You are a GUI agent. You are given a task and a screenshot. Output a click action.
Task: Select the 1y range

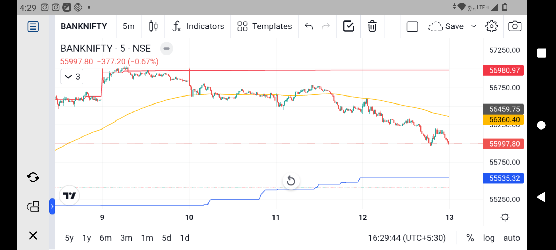pyautogui.click(x=87, y=238)
